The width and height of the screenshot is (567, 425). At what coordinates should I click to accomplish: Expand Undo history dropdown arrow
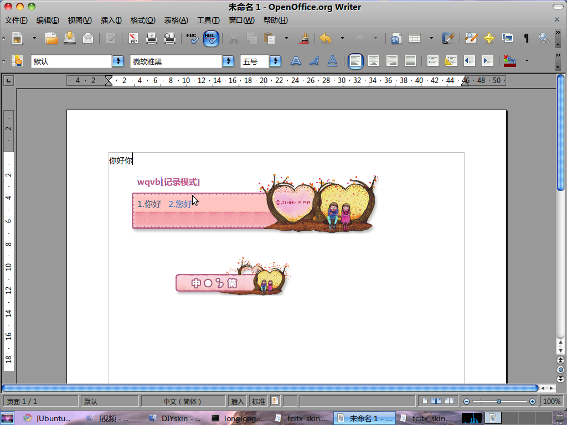(342, 38)
